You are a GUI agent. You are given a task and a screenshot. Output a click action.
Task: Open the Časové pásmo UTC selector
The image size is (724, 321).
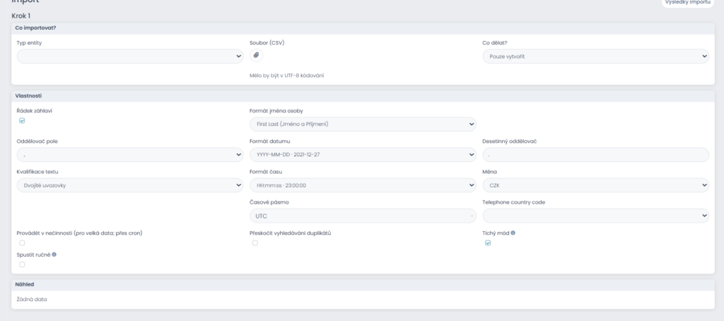click(363, 216)
